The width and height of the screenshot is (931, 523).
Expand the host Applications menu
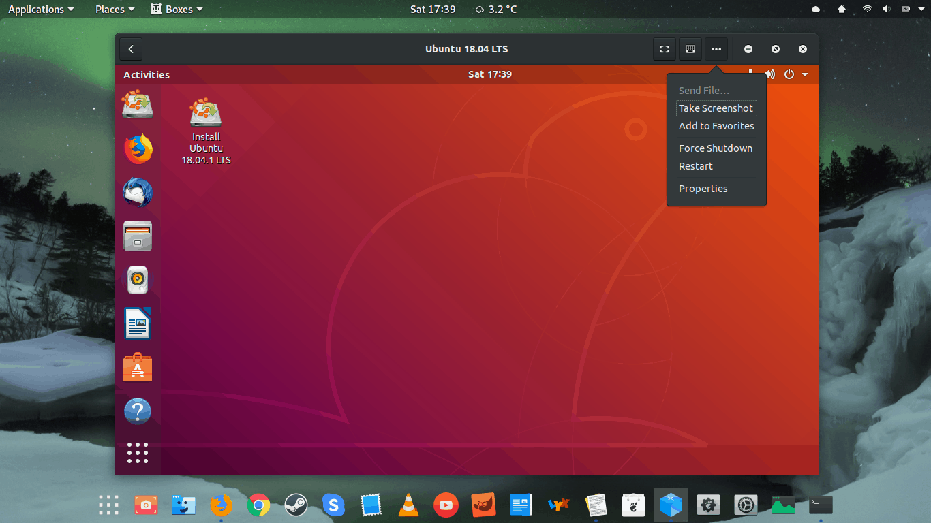(41, 10)
